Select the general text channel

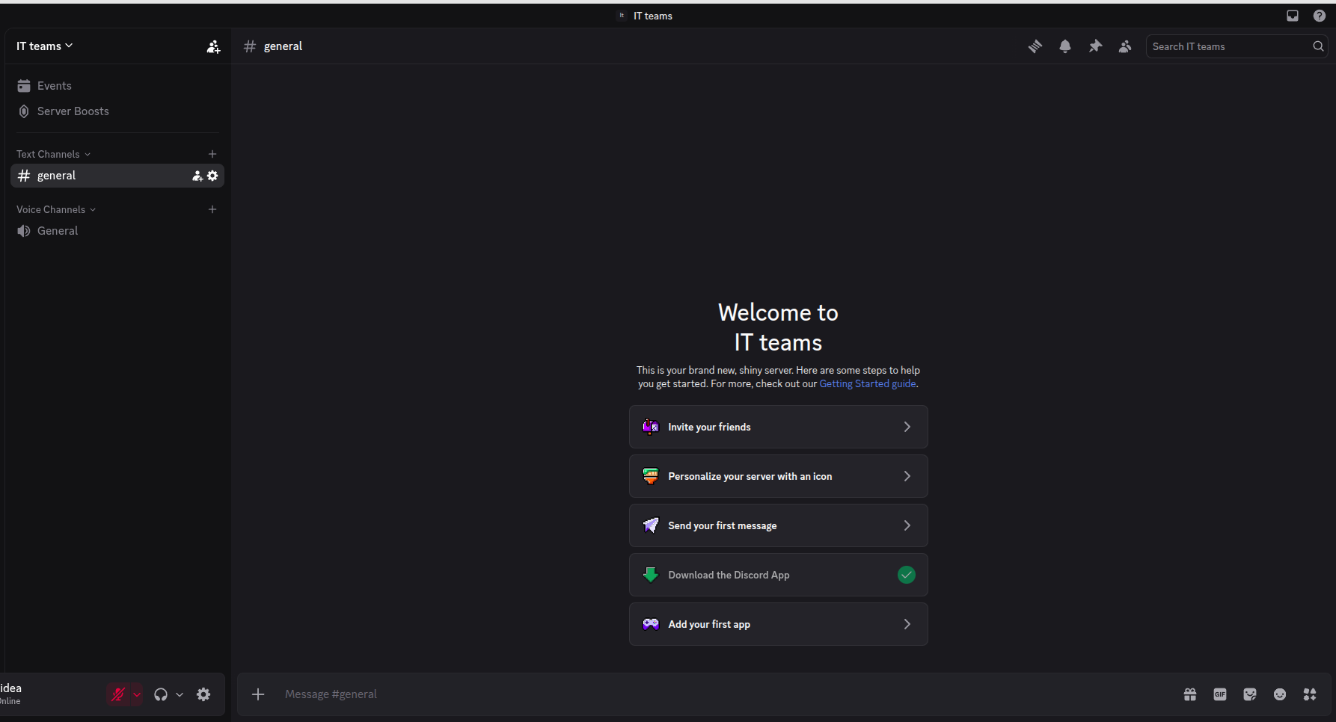tap(117, 176)
